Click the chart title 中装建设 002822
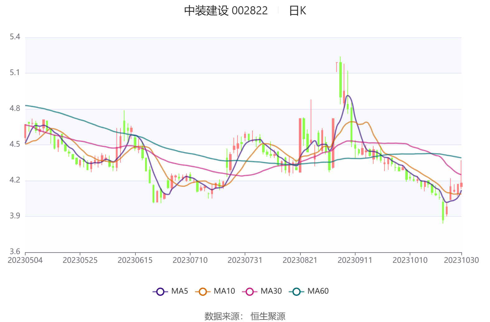 226,11
